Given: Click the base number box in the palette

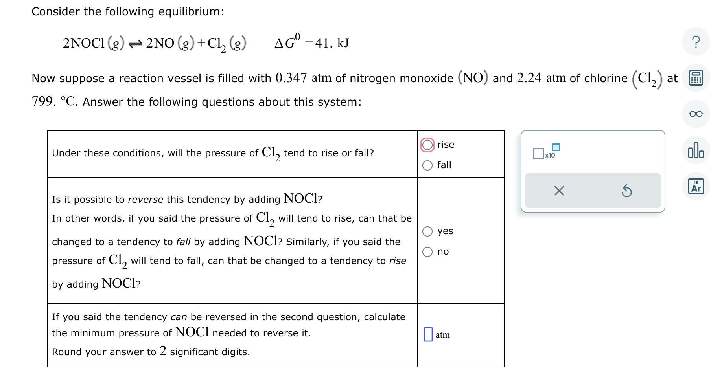Looking at the screenshot, I should point(538,154).
